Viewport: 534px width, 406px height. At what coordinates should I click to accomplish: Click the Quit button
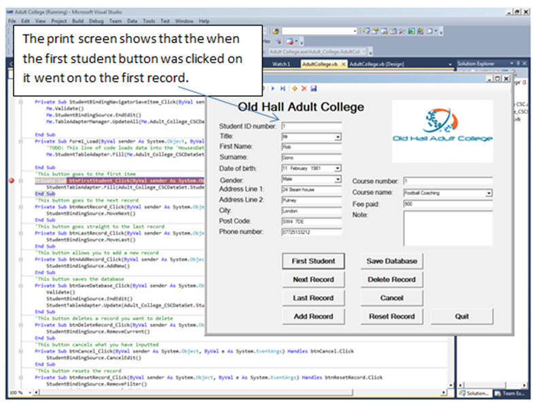pyautogui.click(x=462, y=316)
